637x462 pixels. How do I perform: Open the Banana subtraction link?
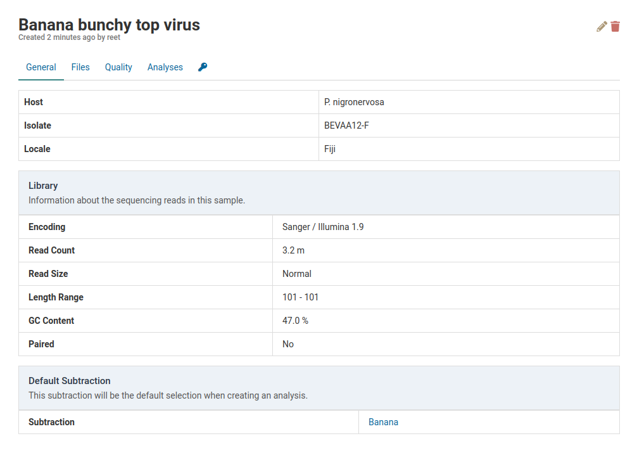[x=383, y=422]
